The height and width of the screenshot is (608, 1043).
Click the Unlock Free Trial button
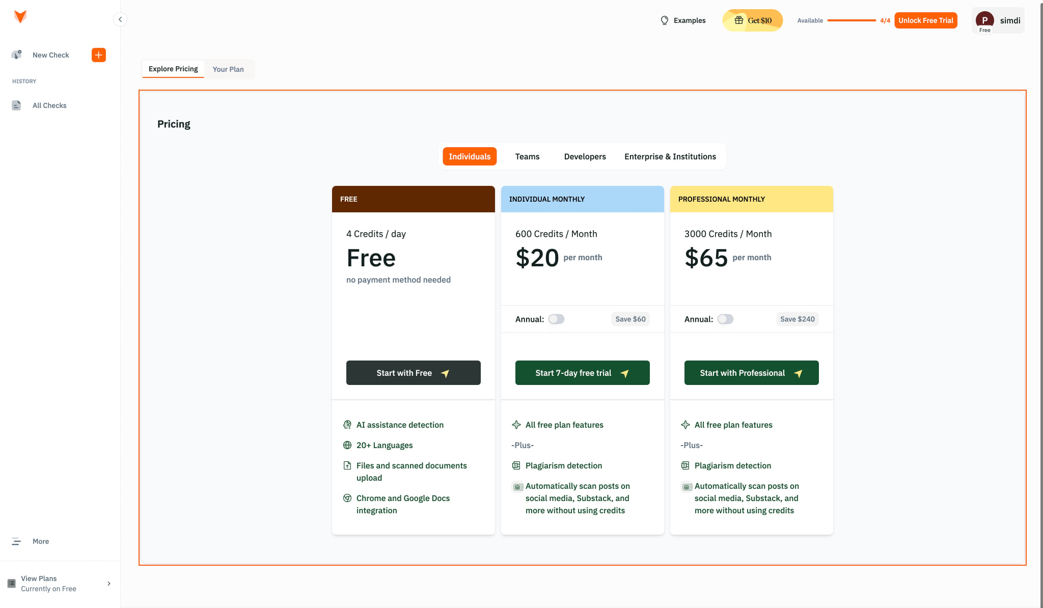coord(926,20)
